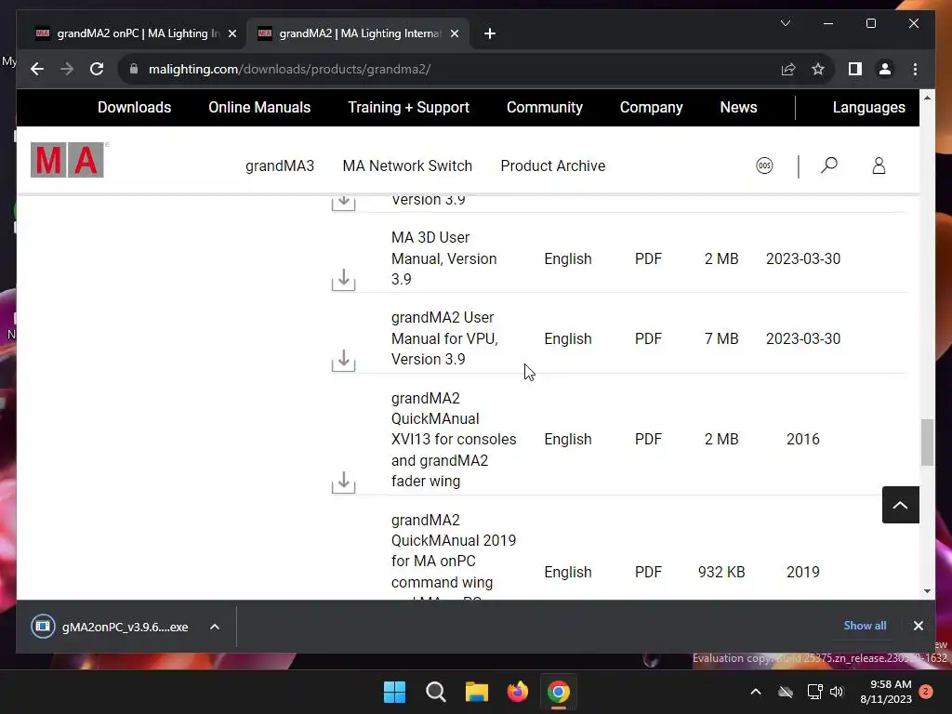This screenshot has width=952, height=714.
Task: Expand options for gMA2onPC download
Action: tap(215, 627)
